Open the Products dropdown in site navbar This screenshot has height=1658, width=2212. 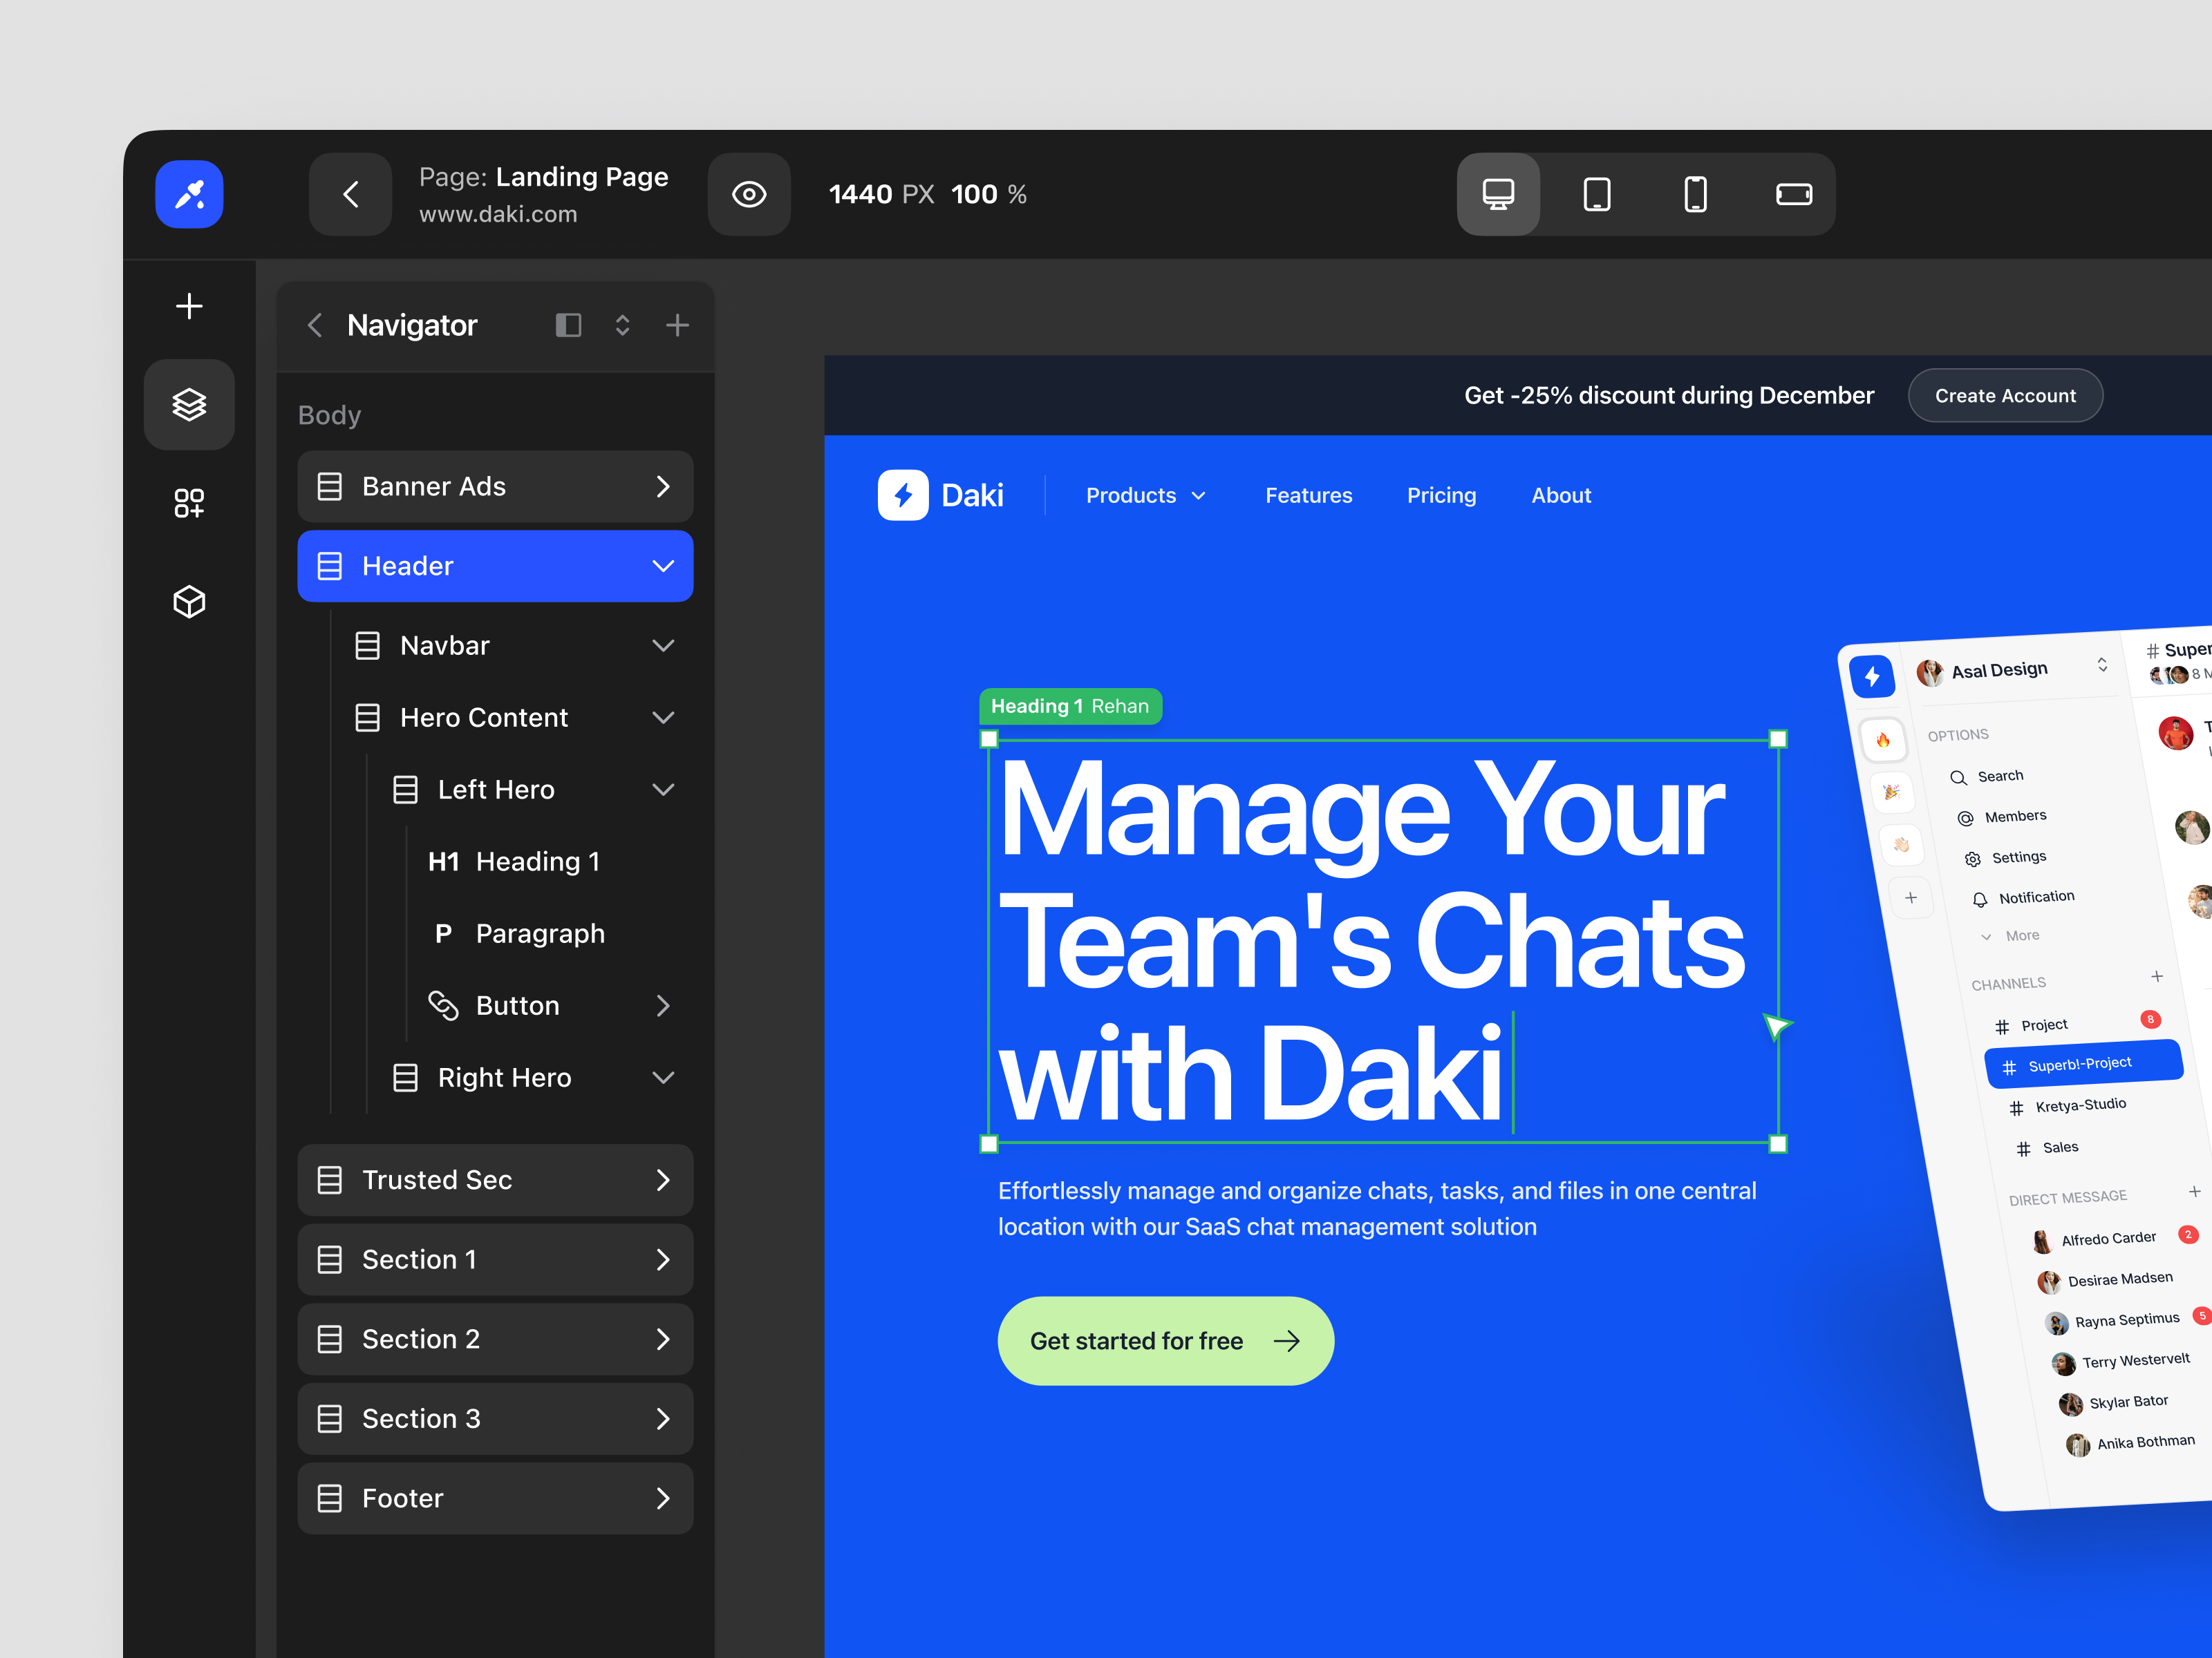click(1145, 495)
